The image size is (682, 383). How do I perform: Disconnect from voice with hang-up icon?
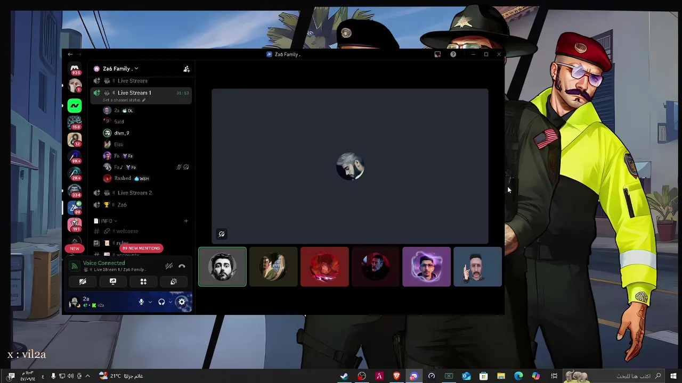point(182,266)
